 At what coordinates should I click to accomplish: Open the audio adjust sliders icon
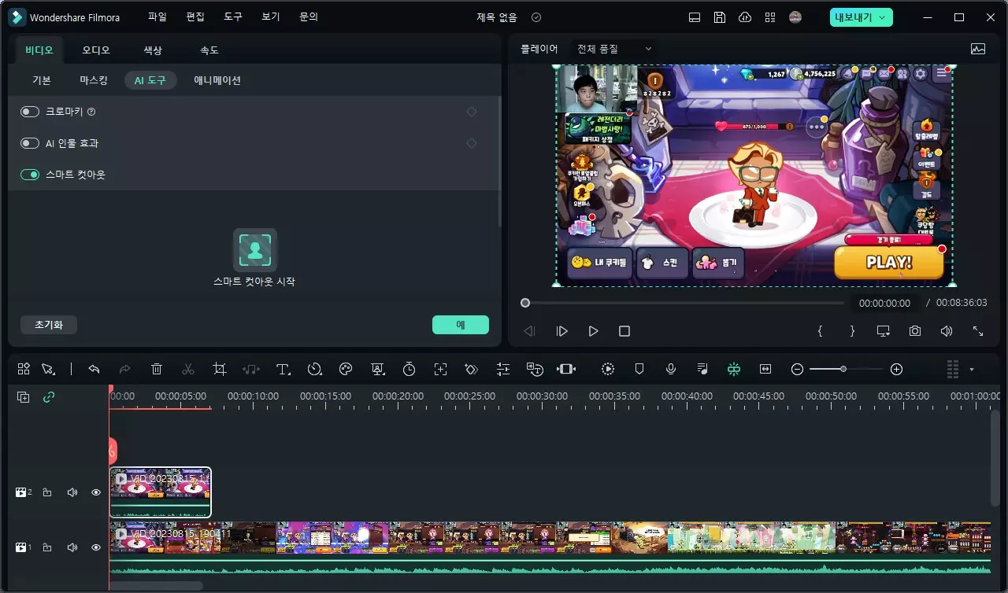[503, 369]
